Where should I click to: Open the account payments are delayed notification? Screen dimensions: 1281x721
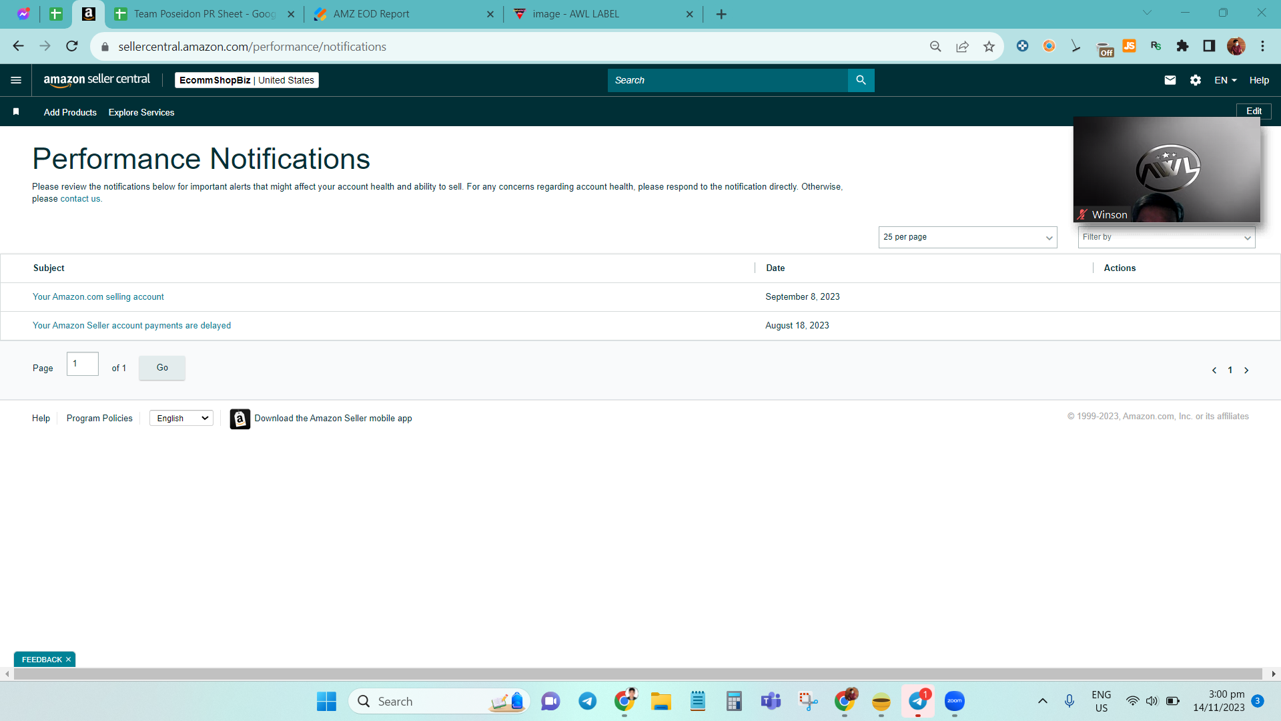(131, 326)
